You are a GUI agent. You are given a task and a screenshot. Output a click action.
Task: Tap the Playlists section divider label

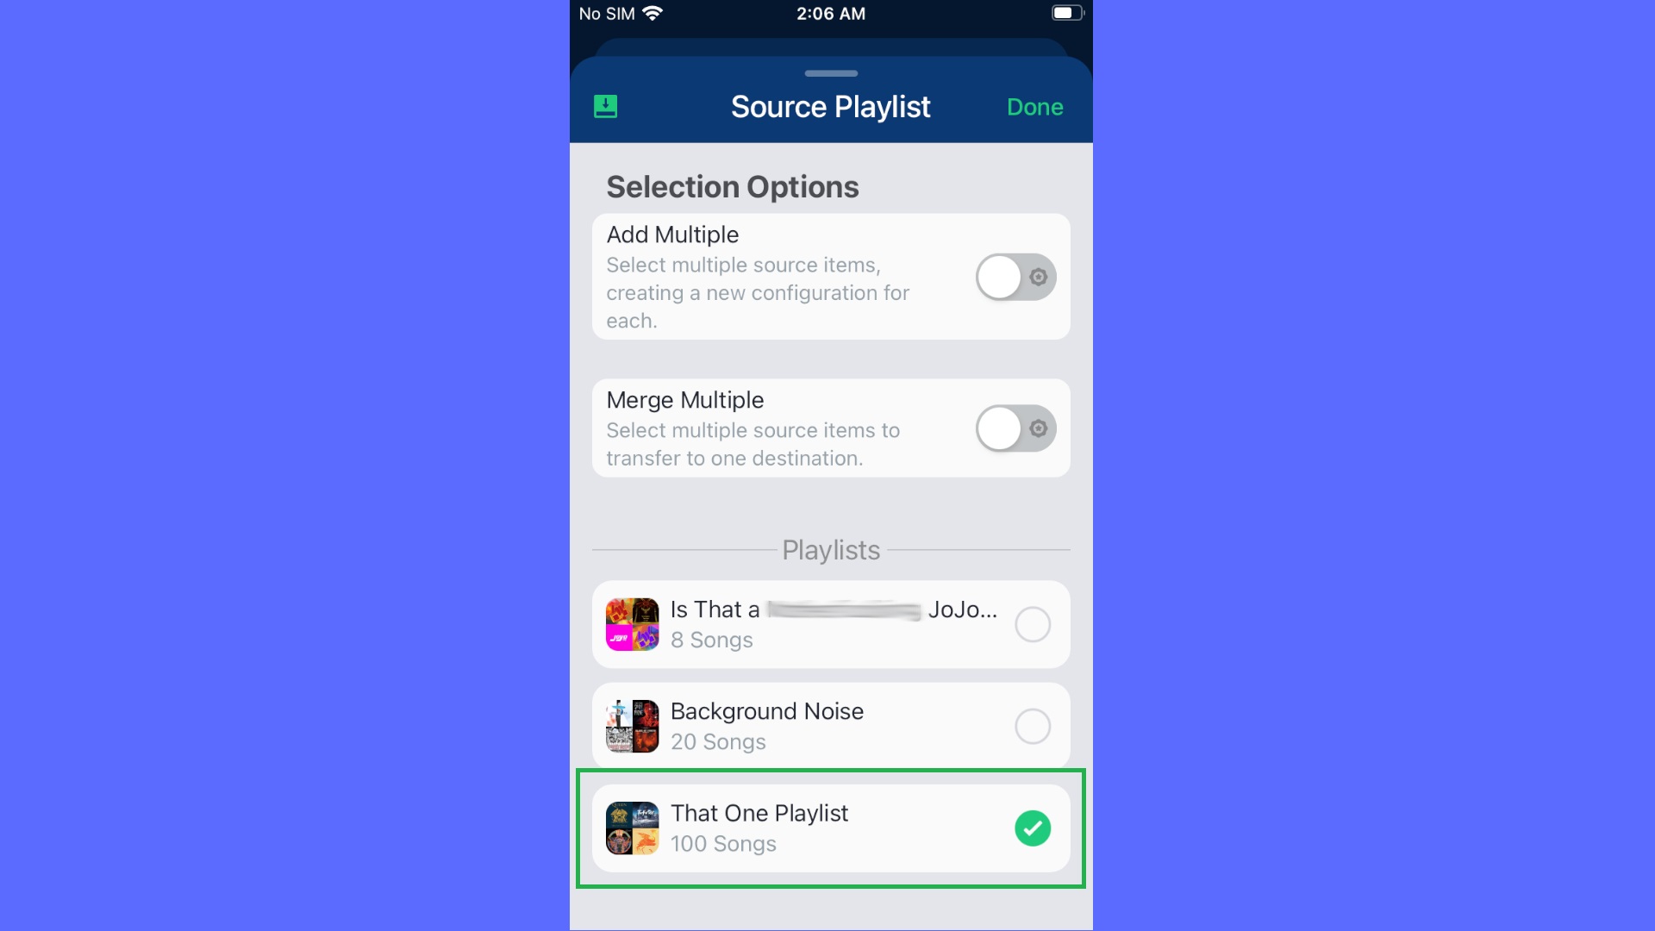coord(830,550)
